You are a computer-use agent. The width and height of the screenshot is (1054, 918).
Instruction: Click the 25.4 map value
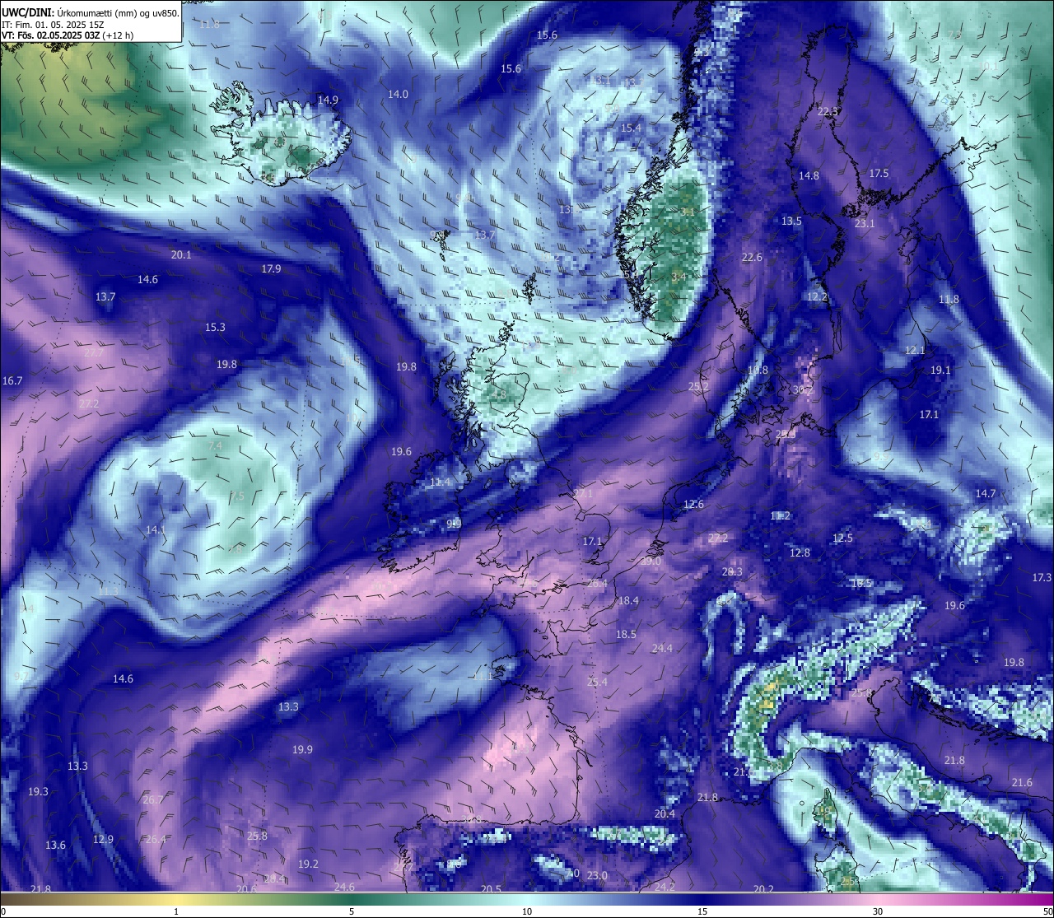(x=597, y=683)
